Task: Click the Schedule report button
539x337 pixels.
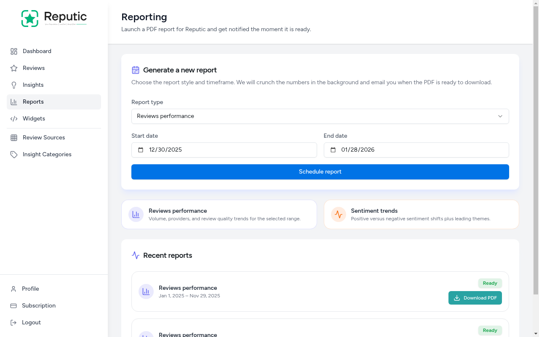Action: 320,171
